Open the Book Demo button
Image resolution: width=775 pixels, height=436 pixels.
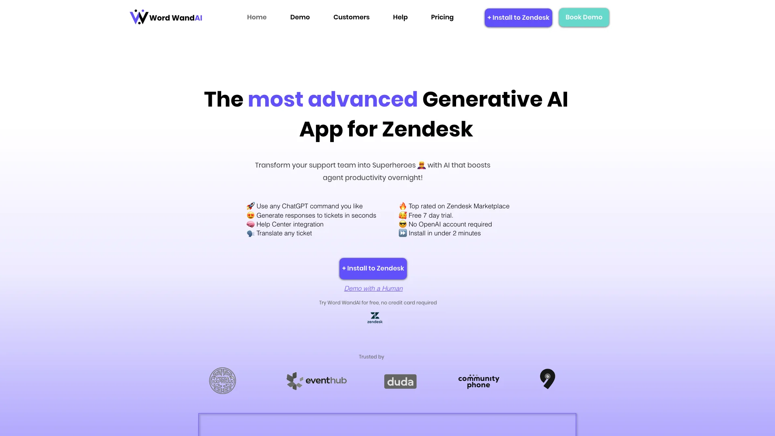coord(584,17)
